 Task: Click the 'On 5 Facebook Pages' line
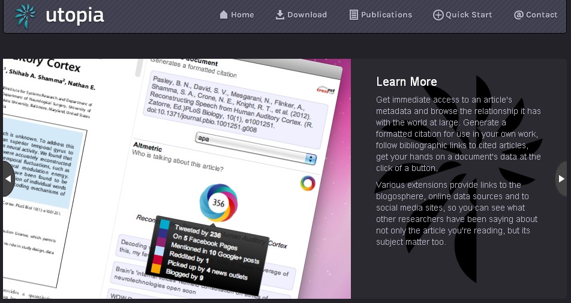205,242
